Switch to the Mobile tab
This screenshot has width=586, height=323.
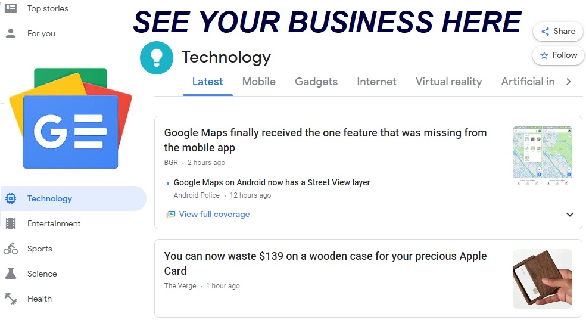coord(258,82)
